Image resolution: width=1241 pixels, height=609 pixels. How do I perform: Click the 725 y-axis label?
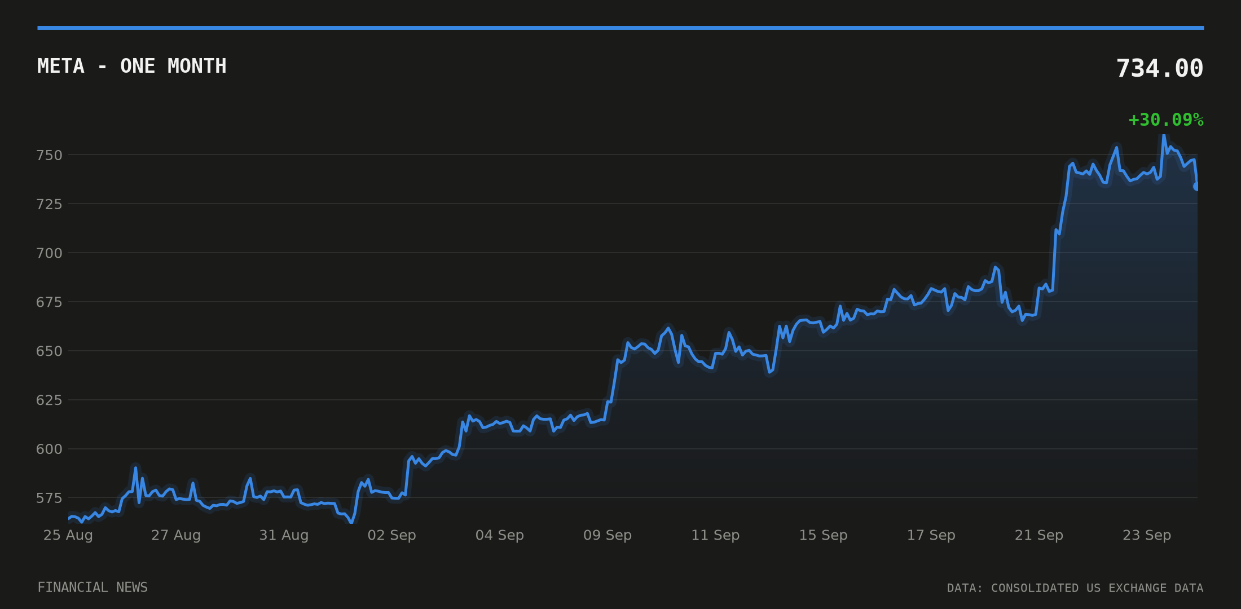(49, 204)
